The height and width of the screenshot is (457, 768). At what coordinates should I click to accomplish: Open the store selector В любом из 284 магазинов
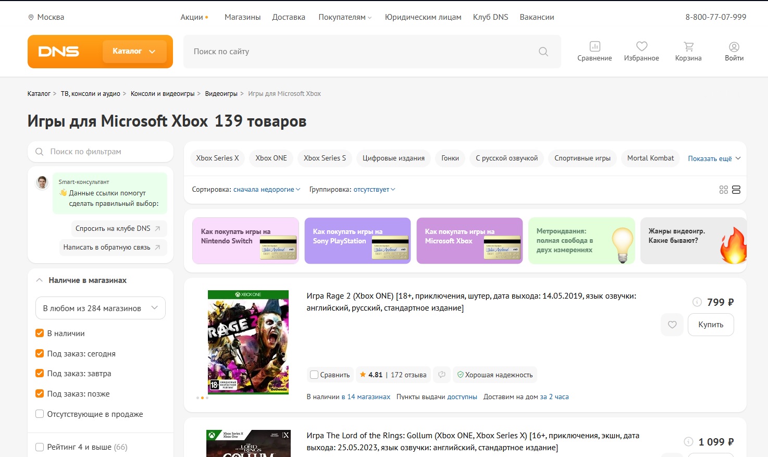[100, 308]
